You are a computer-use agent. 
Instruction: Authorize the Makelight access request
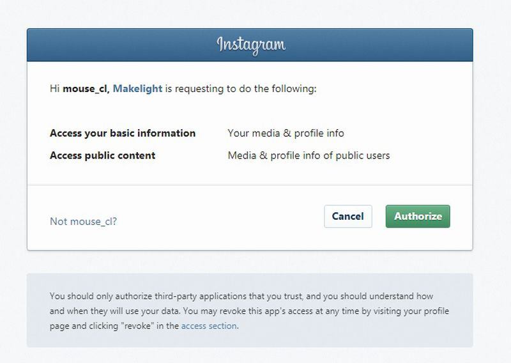coord(418,216)
